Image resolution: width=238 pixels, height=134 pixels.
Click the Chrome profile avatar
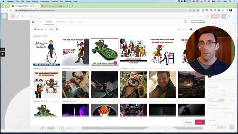pos(231,10)
